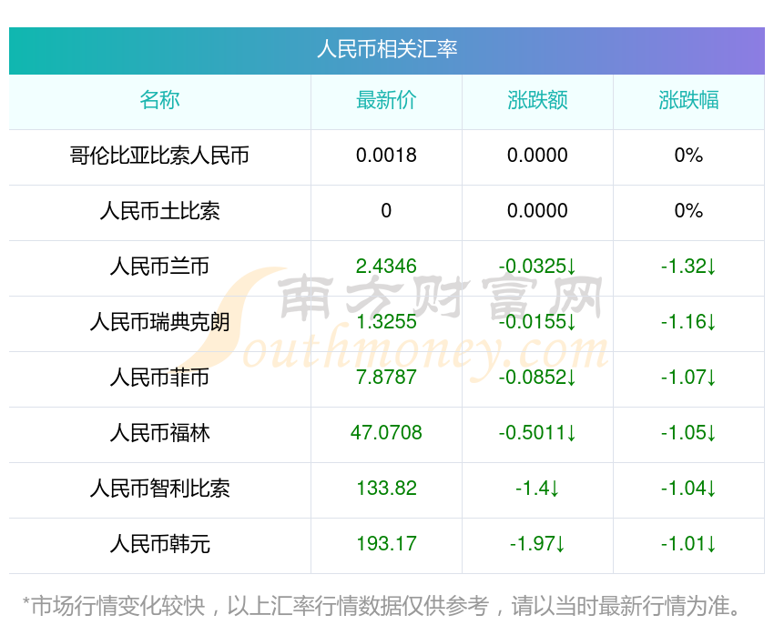Screen dimensions: 774x635
Task: Click the 133.82 price value
Action: tap(386, 489)
